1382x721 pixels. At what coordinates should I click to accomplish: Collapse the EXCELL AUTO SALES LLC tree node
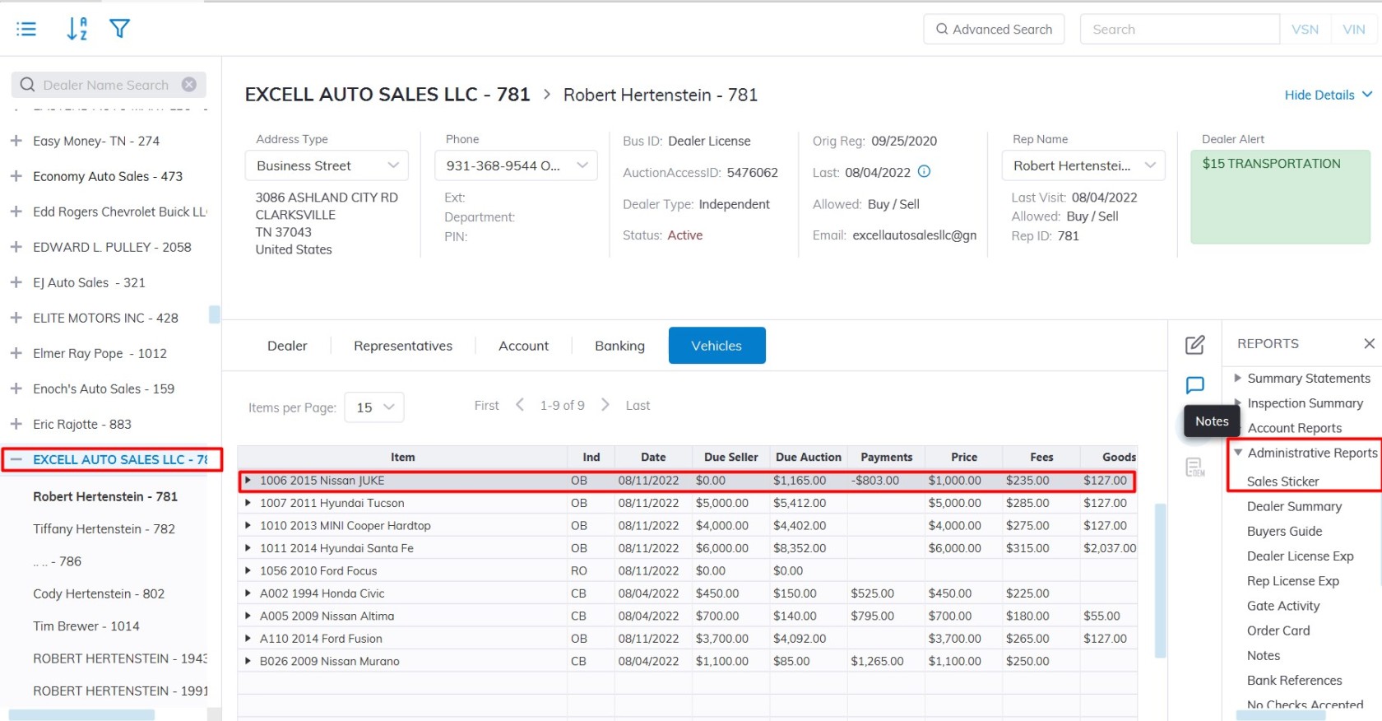pos(16,459)
